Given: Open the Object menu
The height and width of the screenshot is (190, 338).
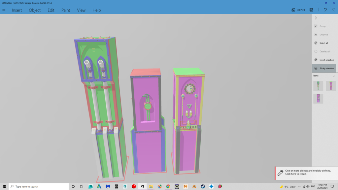Looking at the screenshot, I should 35,10.
